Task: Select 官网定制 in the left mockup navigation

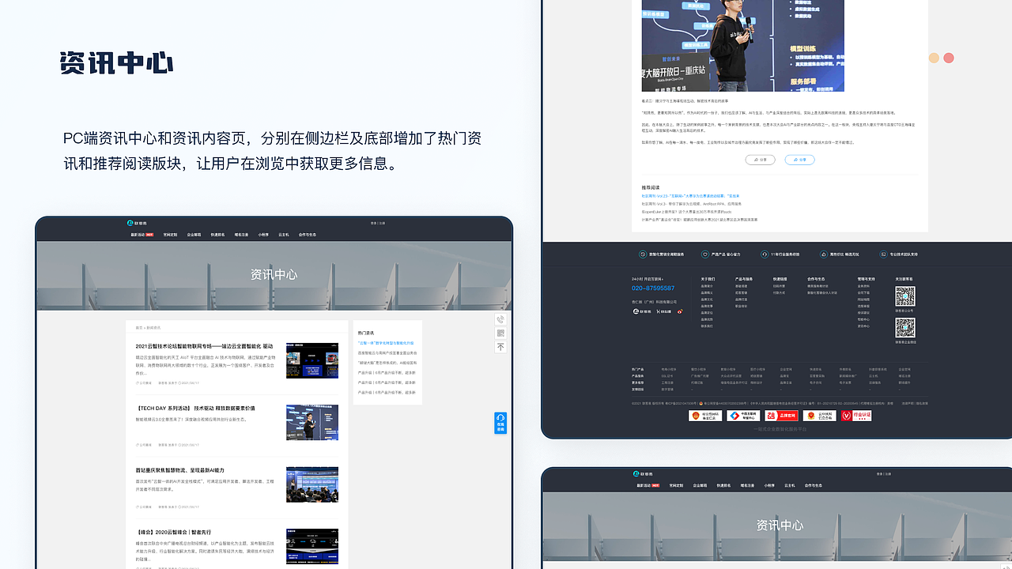Action: (170, 235)
